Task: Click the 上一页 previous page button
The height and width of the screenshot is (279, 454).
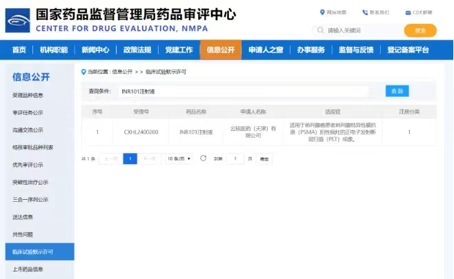Action: (111, 158)
